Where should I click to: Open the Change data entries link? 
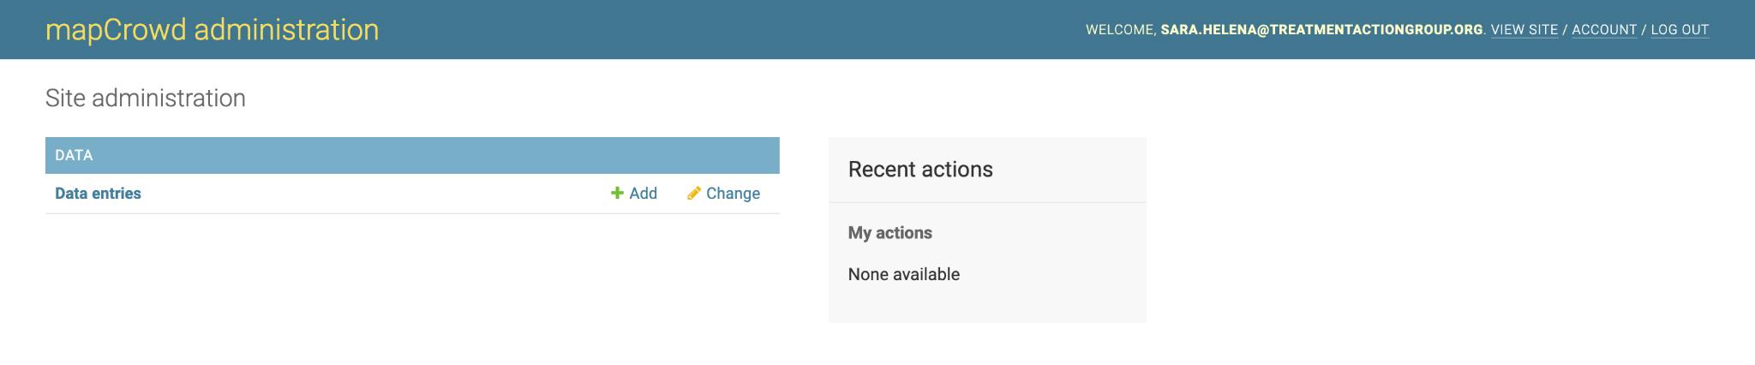724,193
